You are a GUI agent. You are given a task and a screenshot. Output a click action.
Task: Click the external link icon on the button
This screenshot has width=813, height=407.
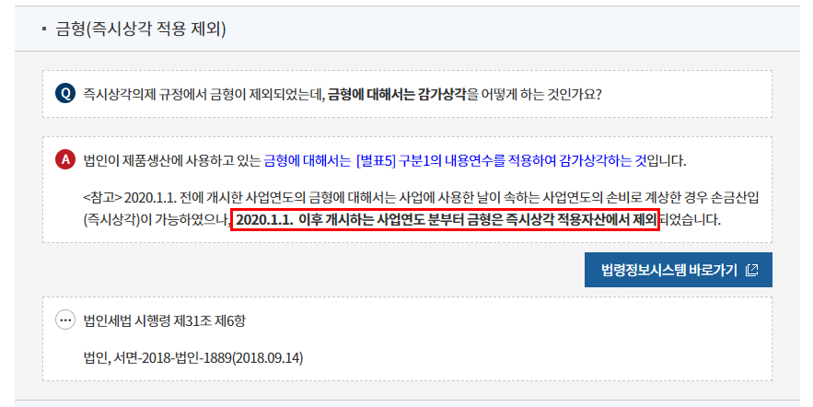point(752,270)
